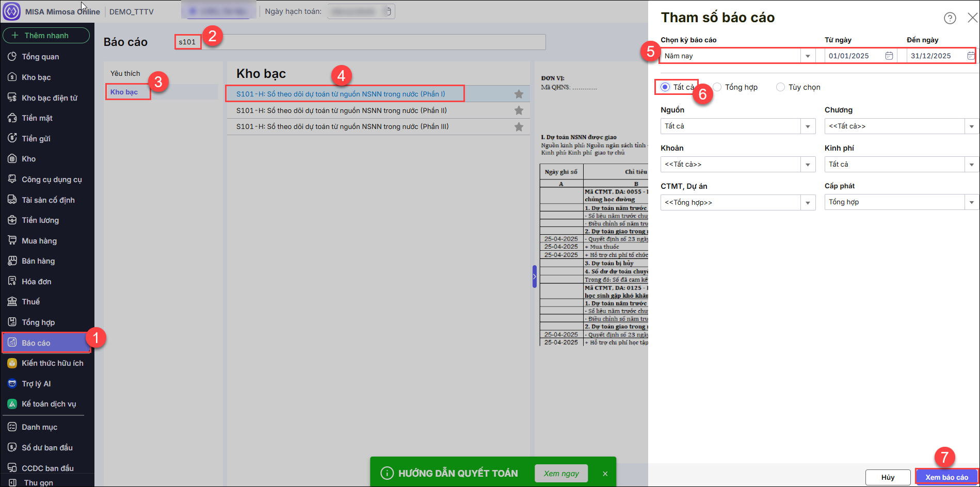This screenshot has width=980, height=487.
Task: Click the help question mark icon
Action: (950, 18)
